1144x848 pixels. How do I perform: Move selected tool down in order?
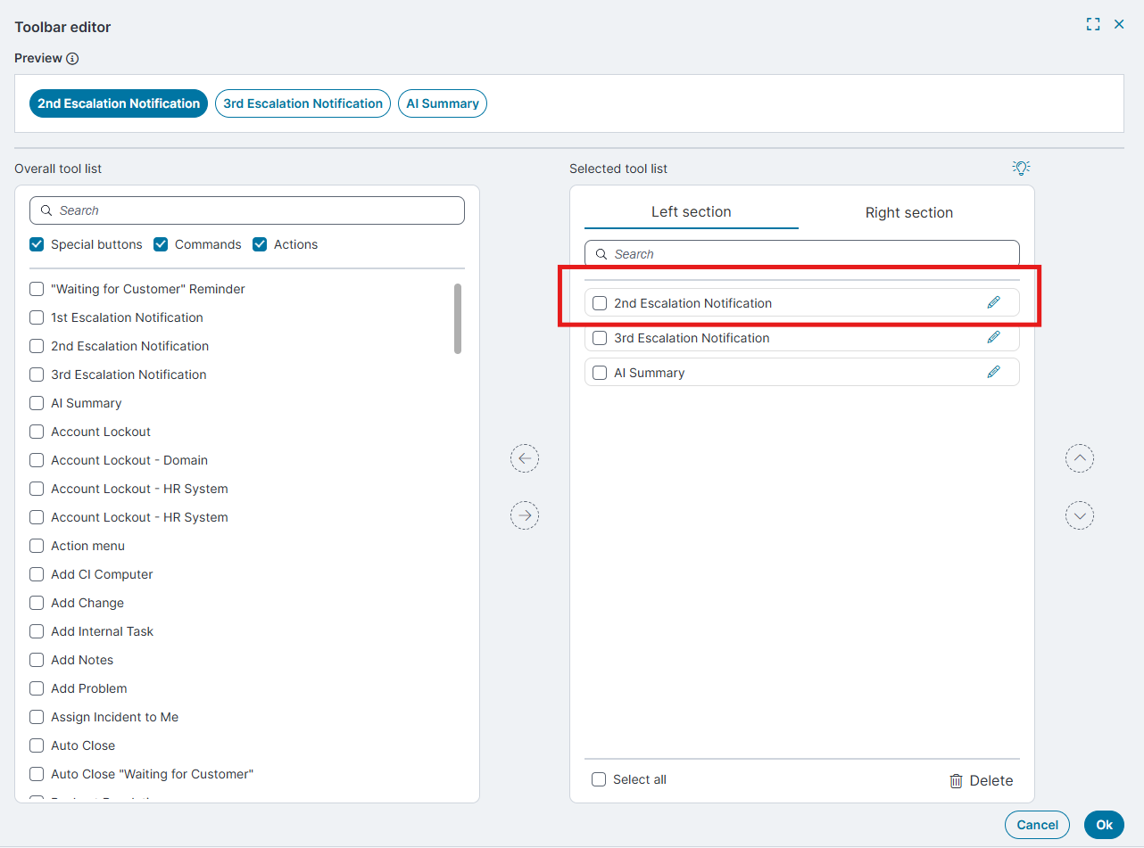click(x=1079, y=515)
